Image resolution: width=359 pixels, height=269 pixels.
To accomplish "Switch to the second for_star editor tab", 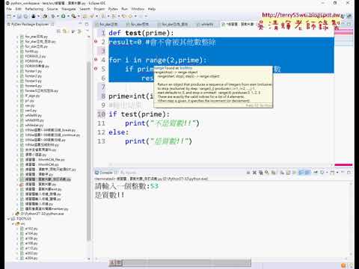I will pos(138,24).
